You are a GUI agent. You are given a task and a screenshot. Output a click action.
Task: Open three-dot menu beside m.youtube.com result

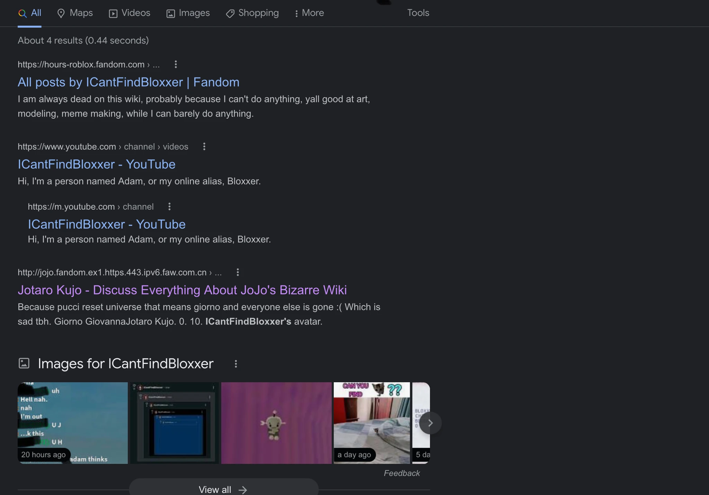coord(169,207)
